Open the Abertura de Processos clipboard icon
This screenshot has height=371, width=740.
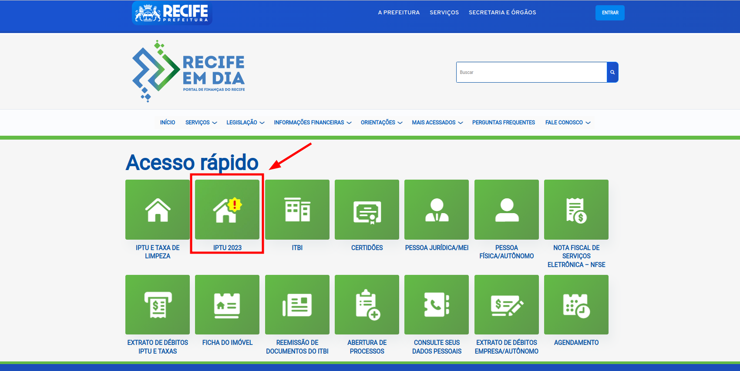click(367, 304)
